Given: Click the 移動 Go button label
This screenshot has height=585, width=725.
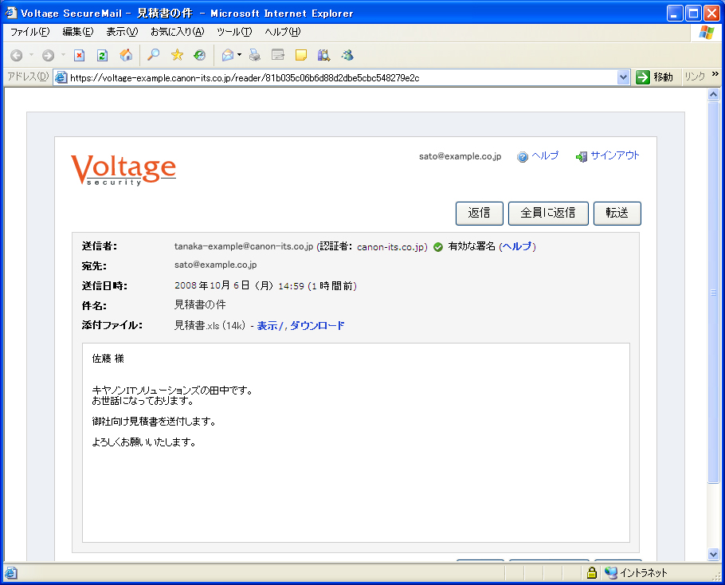Looking at the screenshot, I should point(663,77).
